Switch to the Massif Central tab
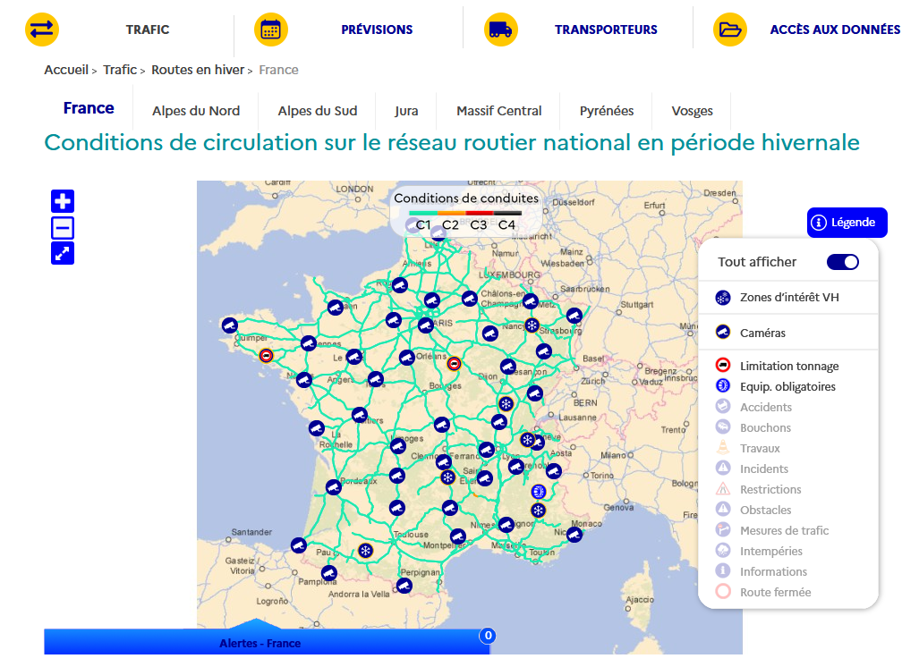 point(498,111)
